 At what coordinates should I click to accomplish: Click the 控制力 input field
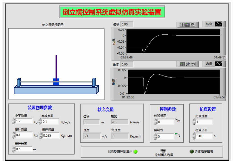tap(166, 136)
